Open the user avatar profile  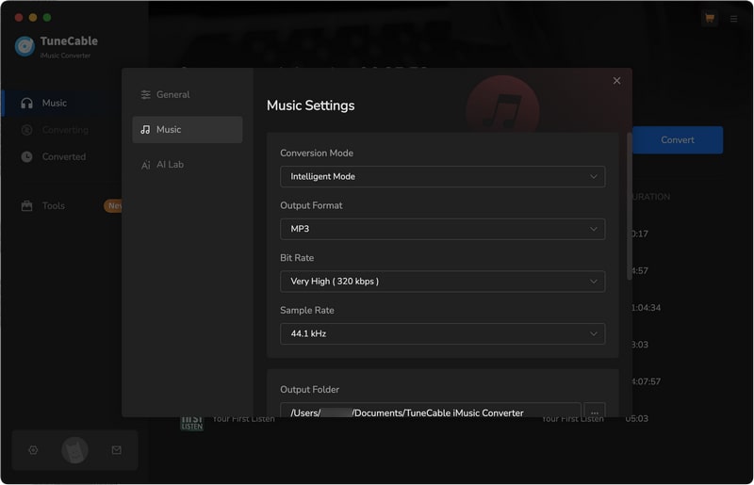coord(74,450)
